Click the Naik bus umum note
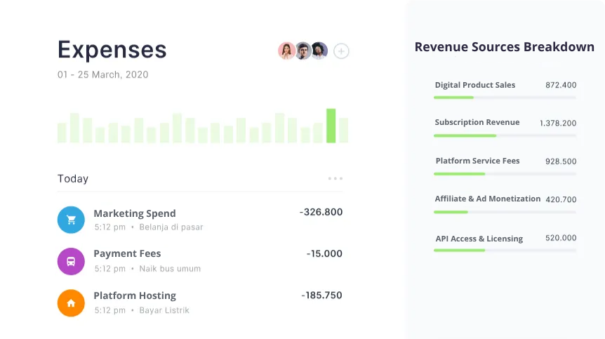Image resolution: width=605 pixels, height=339 pixels. point(170,269)
